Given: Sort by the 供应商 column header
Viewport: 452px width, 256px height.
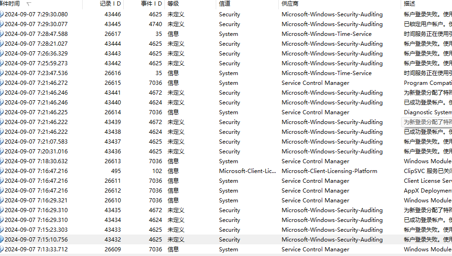Looking at the screenshot, I should (290, 4).
